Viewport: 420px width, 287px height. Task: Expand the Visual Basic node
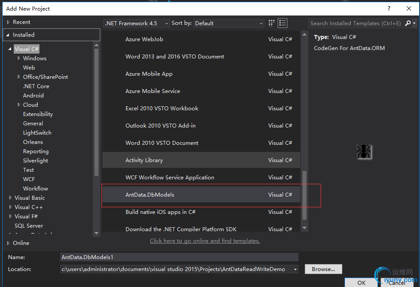point(11,198)
